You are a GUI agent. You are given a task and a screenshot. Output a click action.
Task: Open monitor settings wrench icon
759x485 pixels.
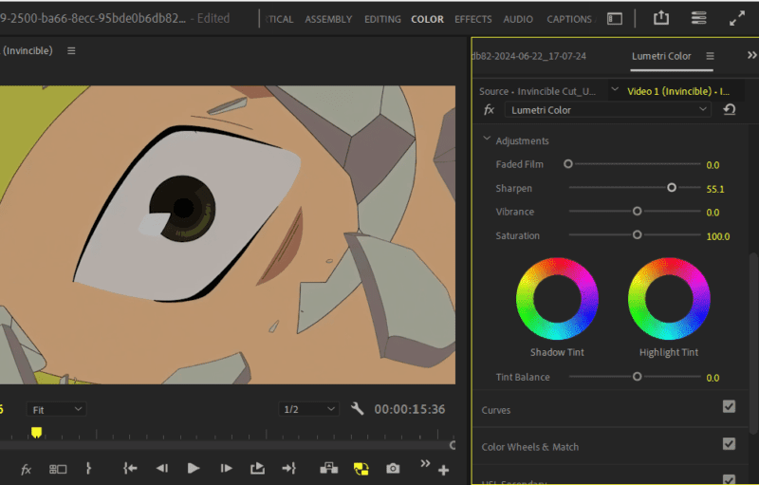coord(357,409)
